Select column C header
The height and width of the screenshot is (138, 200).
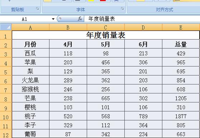pos(106,27)
